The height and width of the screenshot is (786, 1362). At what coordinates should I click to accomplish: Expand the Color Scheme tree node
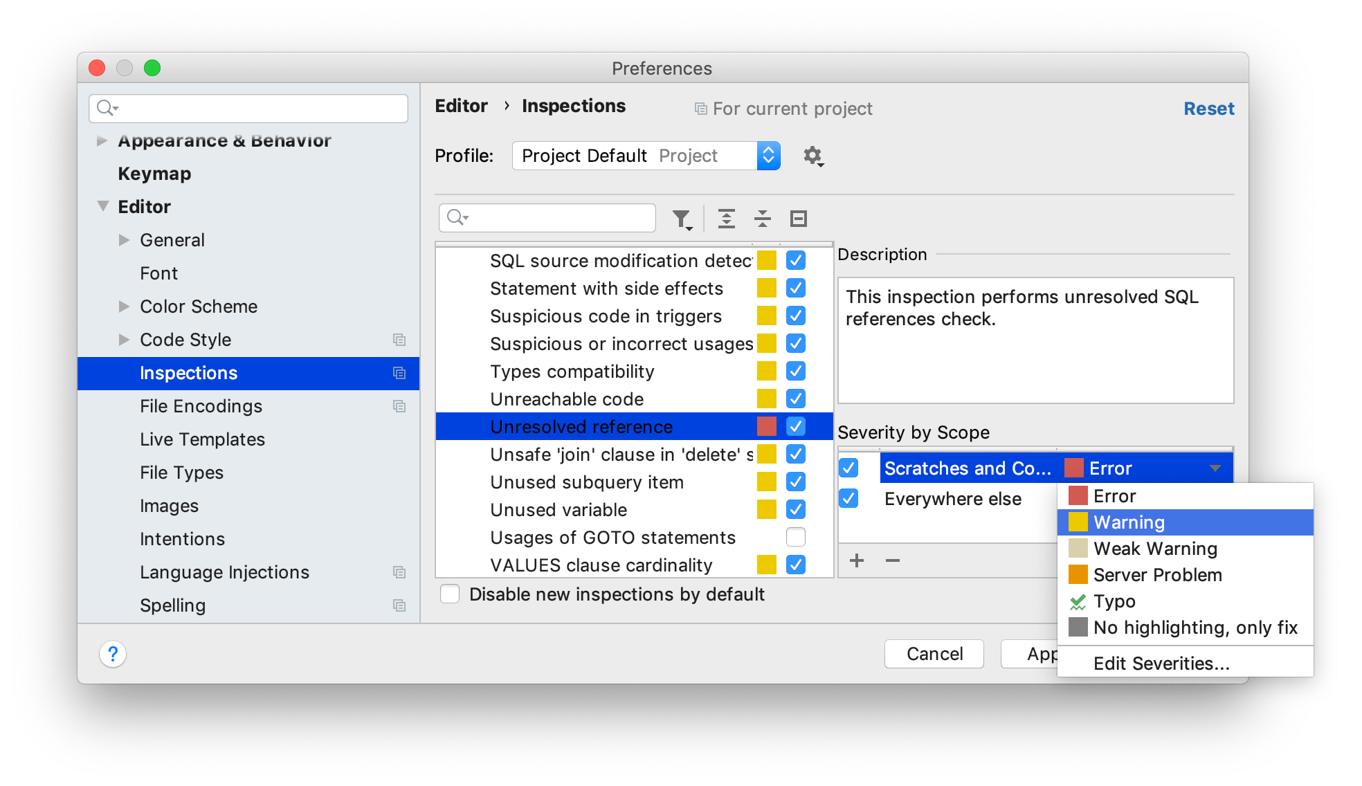point(125,307)
